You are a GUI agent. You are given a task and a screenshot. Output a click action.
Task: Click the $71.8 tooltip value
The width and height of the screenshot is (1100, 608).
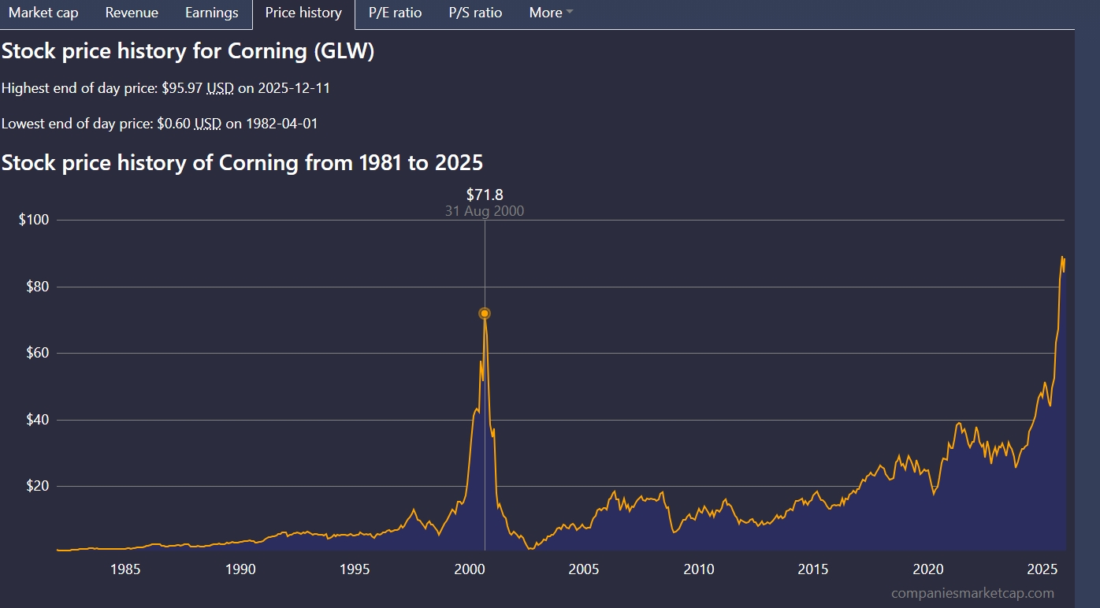coord(485,195)
